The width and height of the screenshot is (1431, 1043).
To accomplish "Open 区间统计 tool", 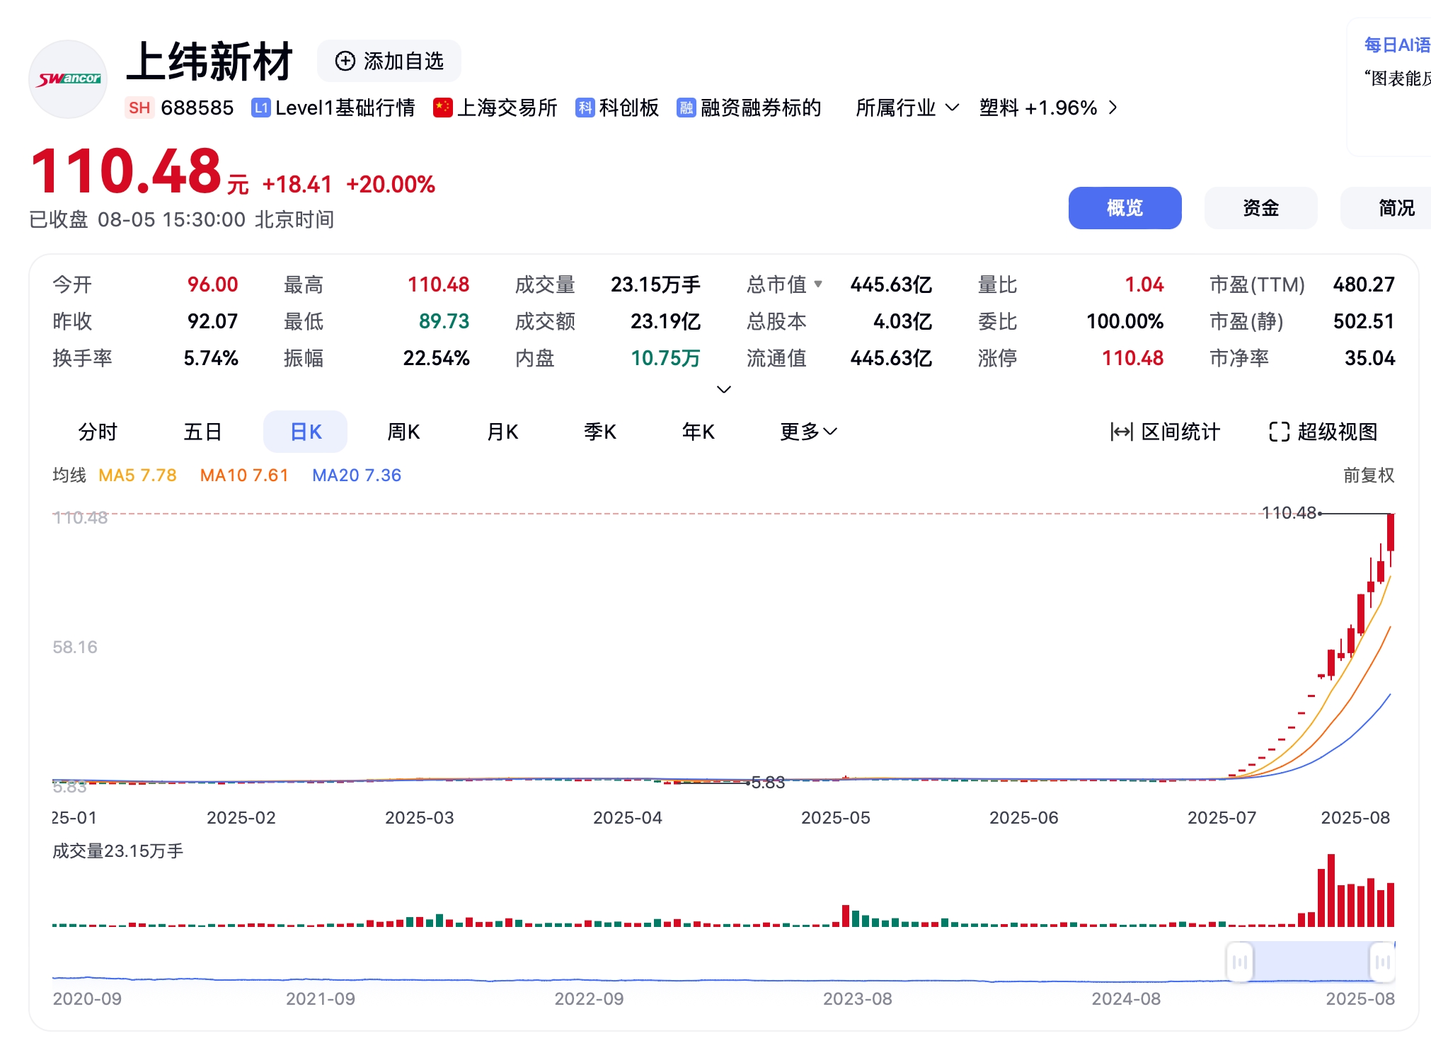I will coord(1165,432).
